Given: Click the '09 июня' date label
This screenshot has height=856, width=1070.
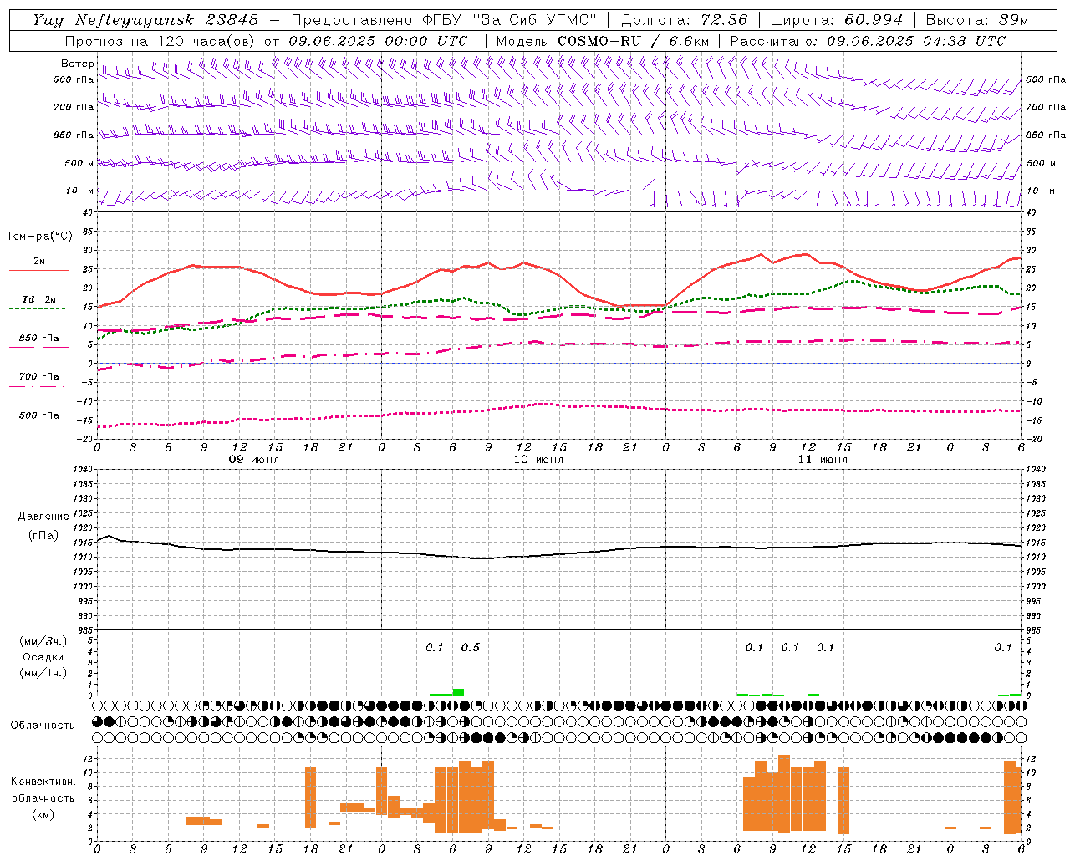Looking at the screenshot, I should coord(254,460).
